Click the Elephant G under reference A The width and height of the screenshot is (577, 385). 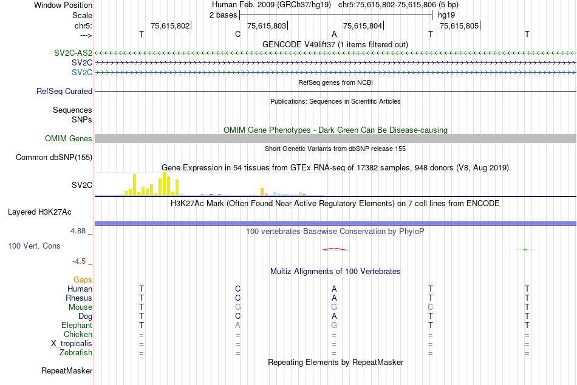(334, 325)
